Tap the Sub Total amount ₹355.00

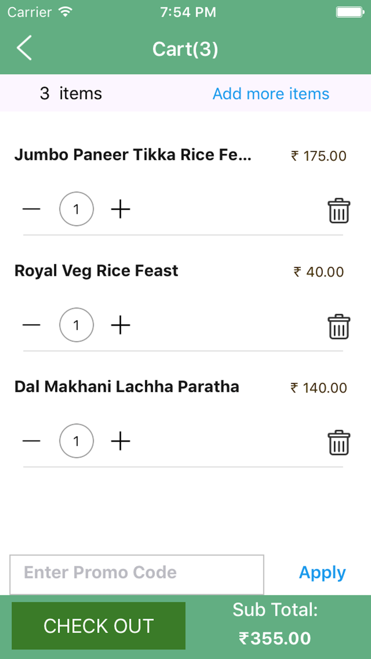click(x=275, y=638)
